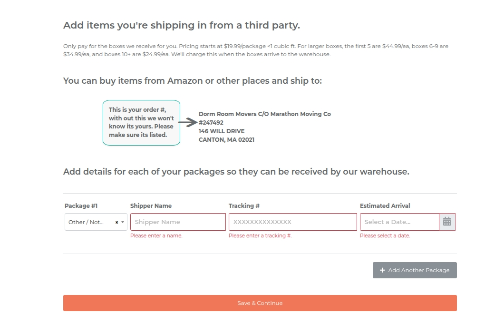Image resolution: width=485 pixels, height=314 pixels.
Task: Open the calendar date picker icon
Action: click(447, 222)
